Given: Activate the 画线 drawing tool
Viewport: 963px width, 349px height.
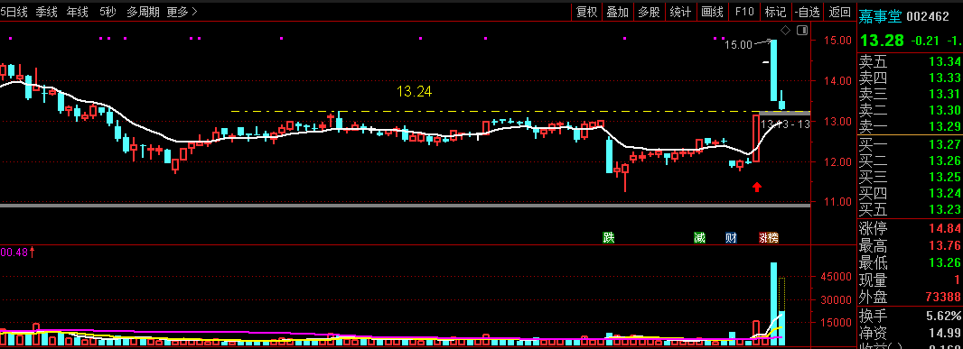Looking at the screenshot, I should [712, 12].
